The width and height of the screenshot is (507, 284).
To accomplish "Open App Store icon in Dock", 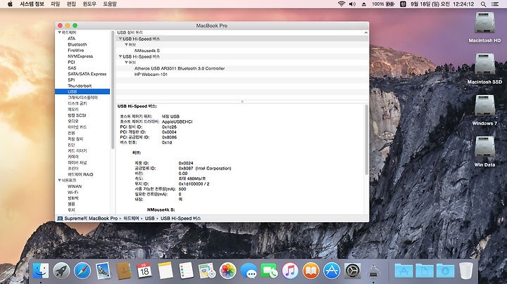I will [x=332, y=271].
